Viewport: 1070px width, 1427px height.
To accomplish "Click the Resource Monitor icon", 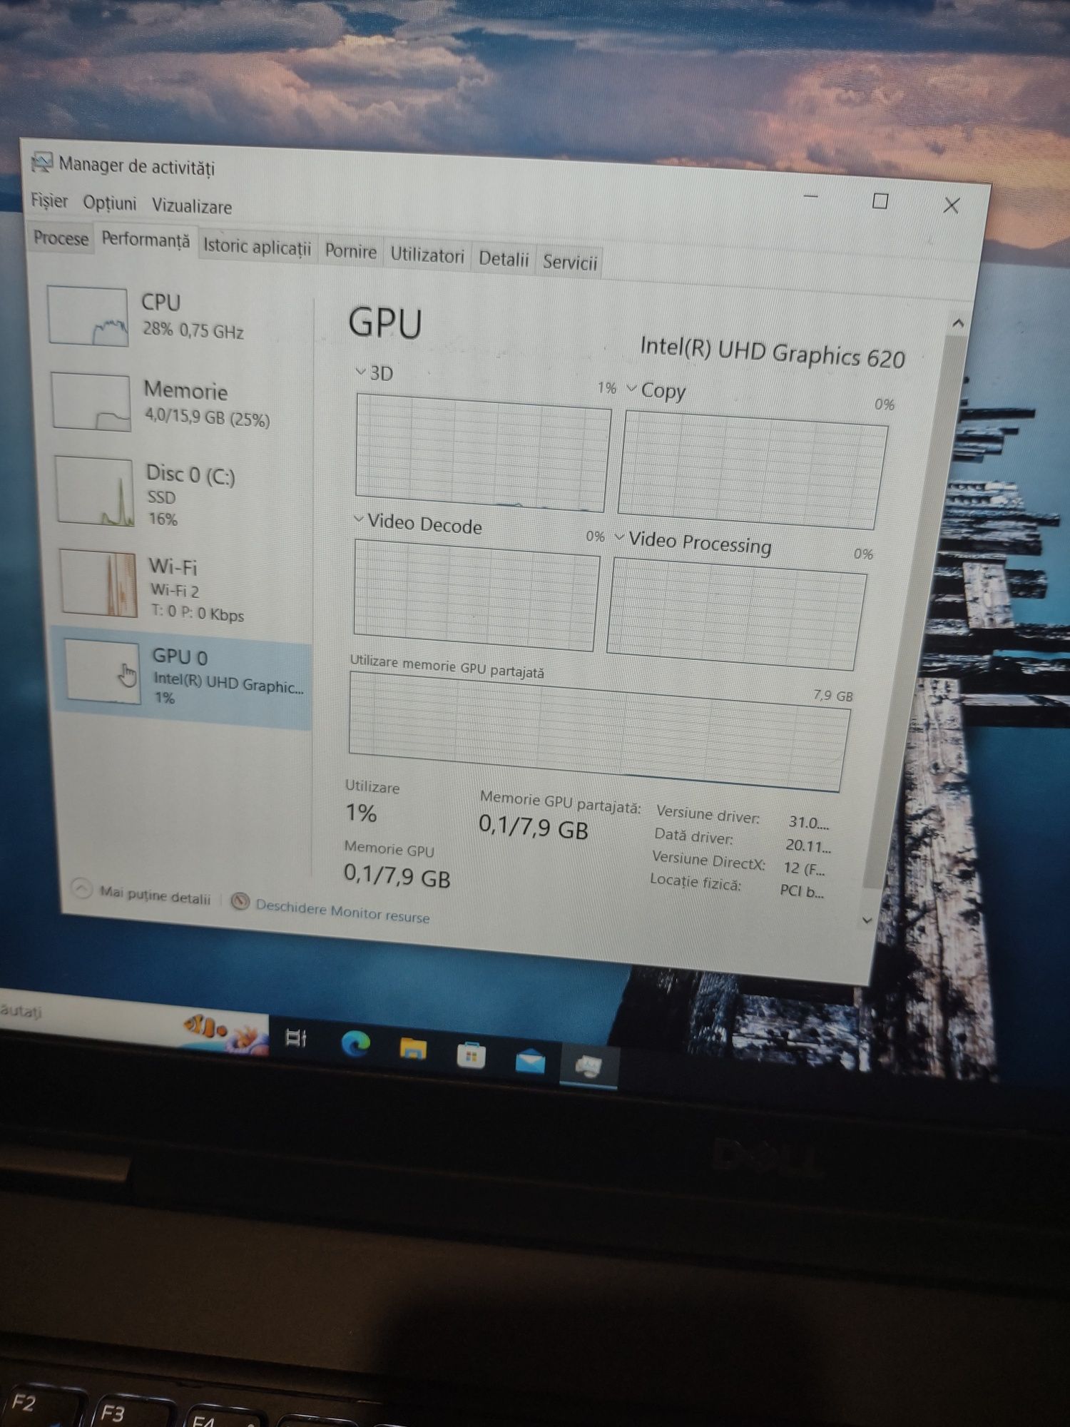I will [x=240, y=901].
